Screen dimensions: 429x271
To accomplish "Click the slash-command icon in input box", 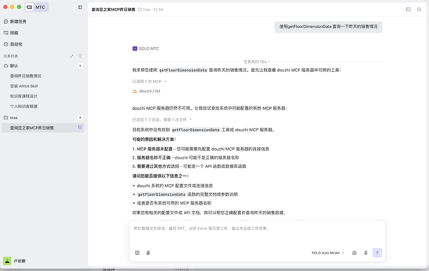I will [x=137, y=253].
